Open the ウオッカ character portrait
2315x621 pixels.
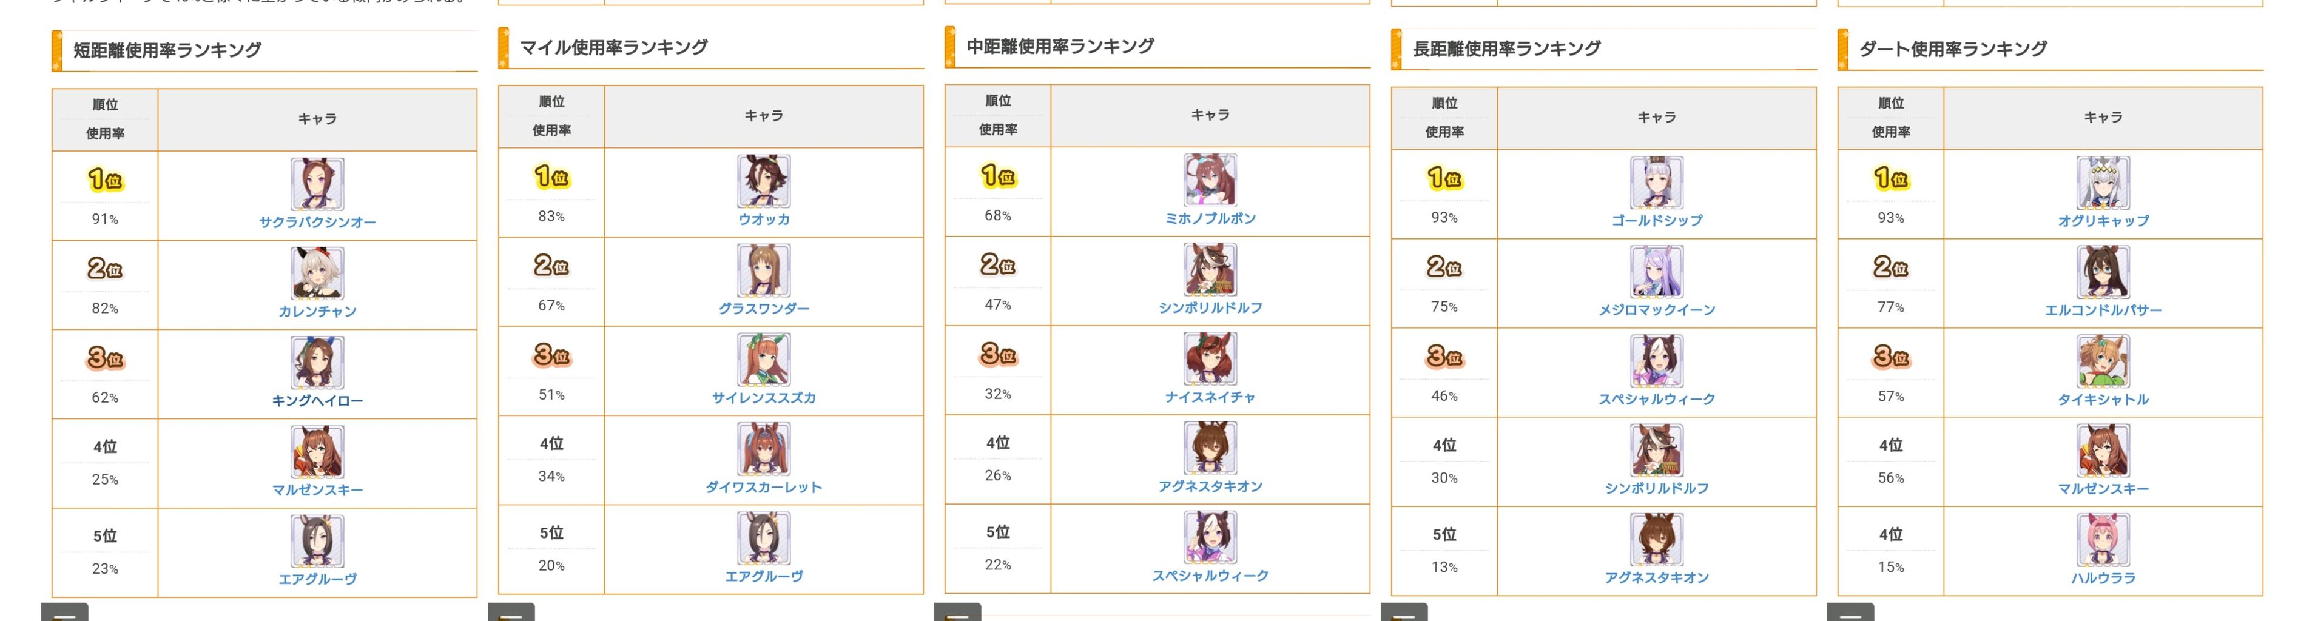pos(764,181)
